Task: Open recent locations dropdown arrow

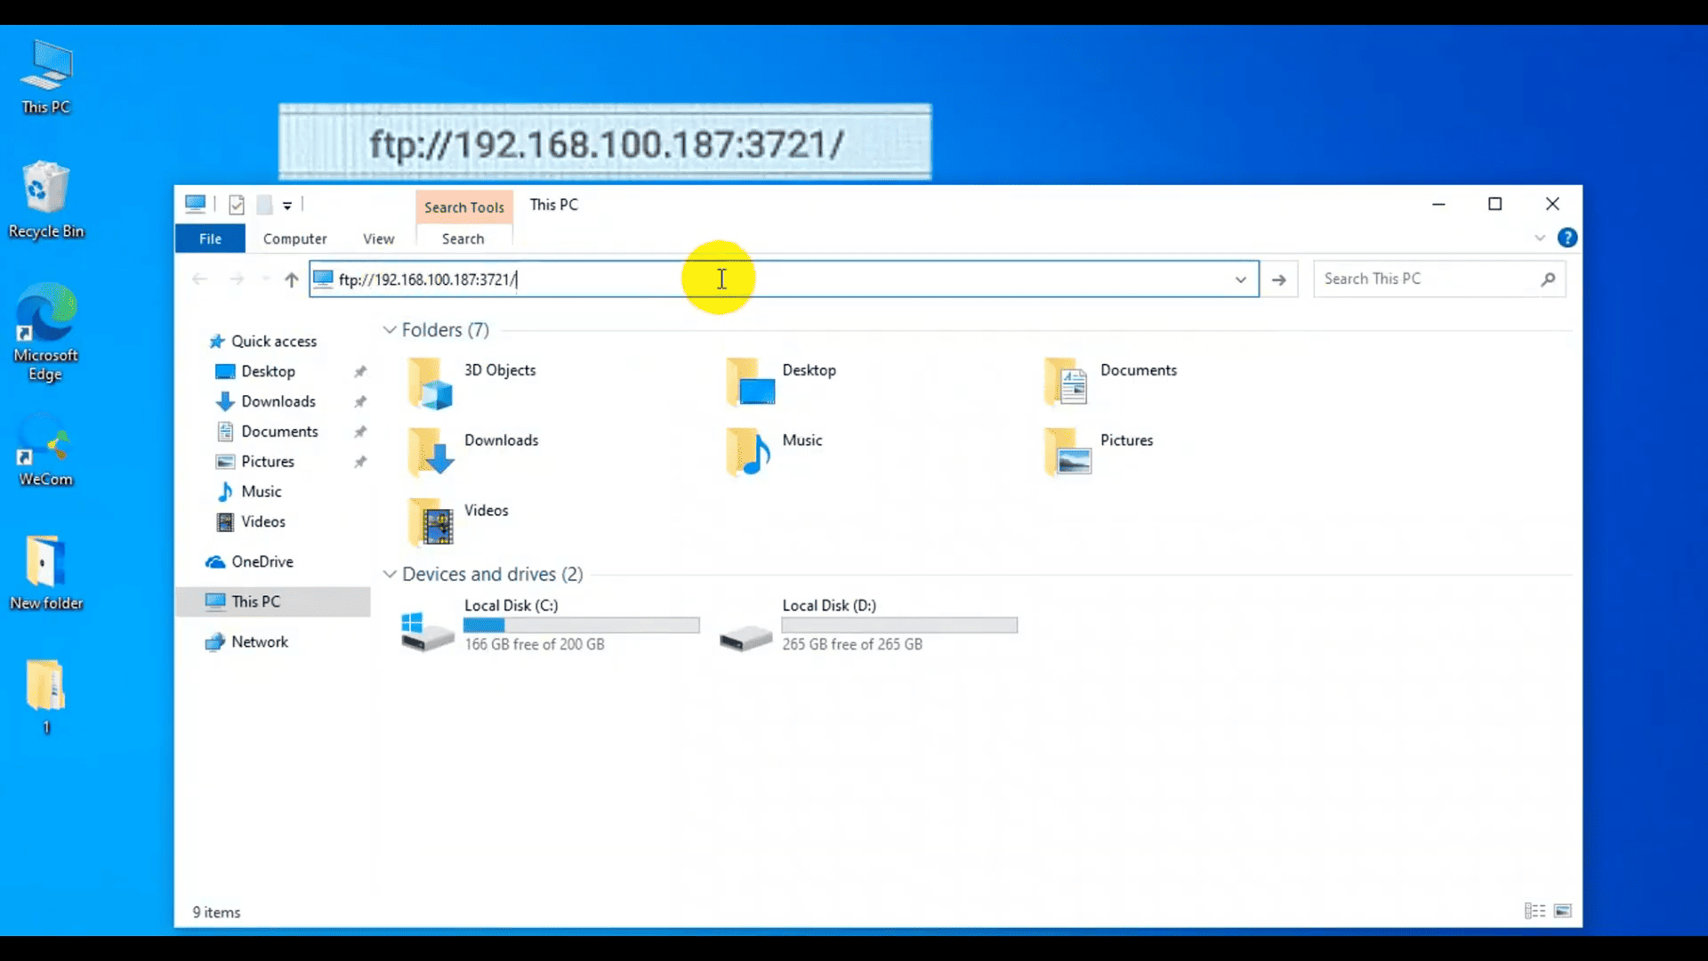Action: [x=265, y=279]
